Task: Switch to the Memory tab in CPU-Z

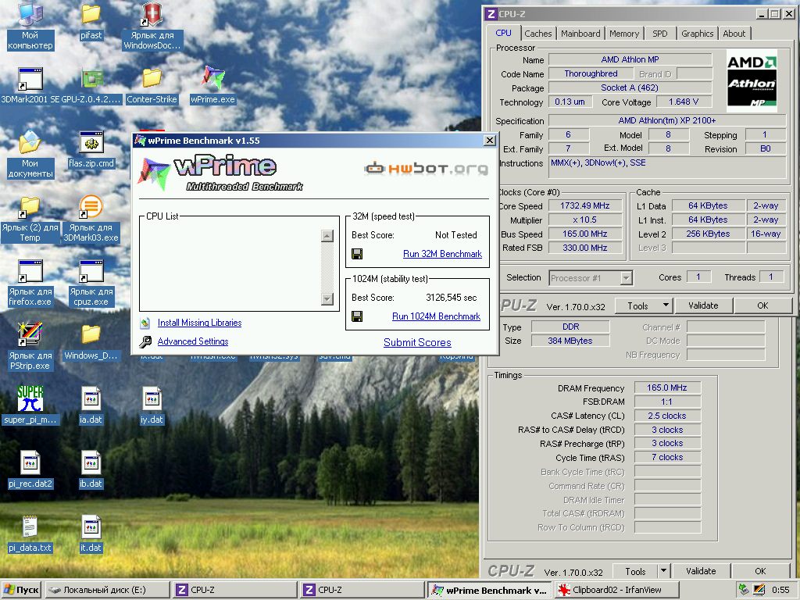Action: [624, 34]
